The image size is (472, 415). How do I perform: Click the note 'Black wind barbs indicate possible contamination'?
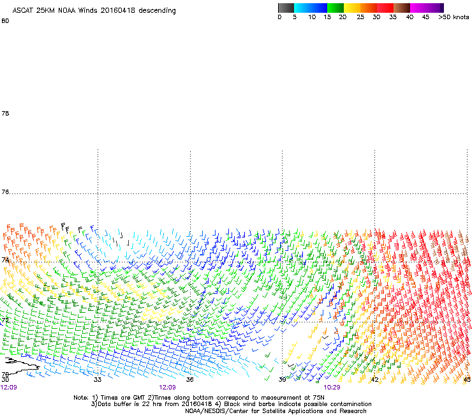[297, 404]
